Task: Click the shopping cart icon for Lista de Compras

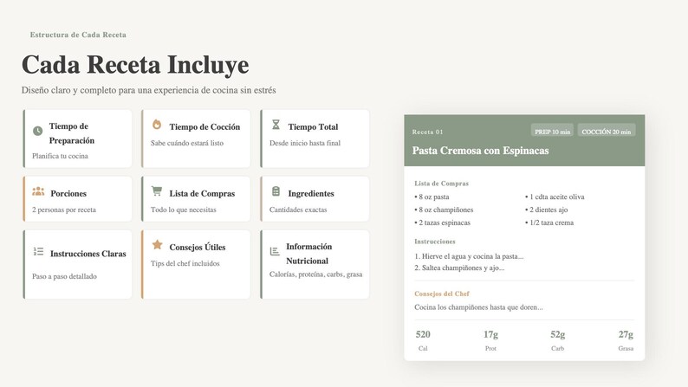Action: point(157,190)
